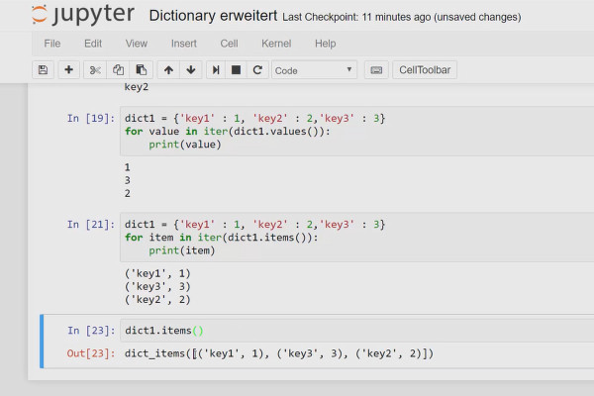Screen dimensions: 594x396
Task: Paste cells below icon
Action: click(142, 70)
